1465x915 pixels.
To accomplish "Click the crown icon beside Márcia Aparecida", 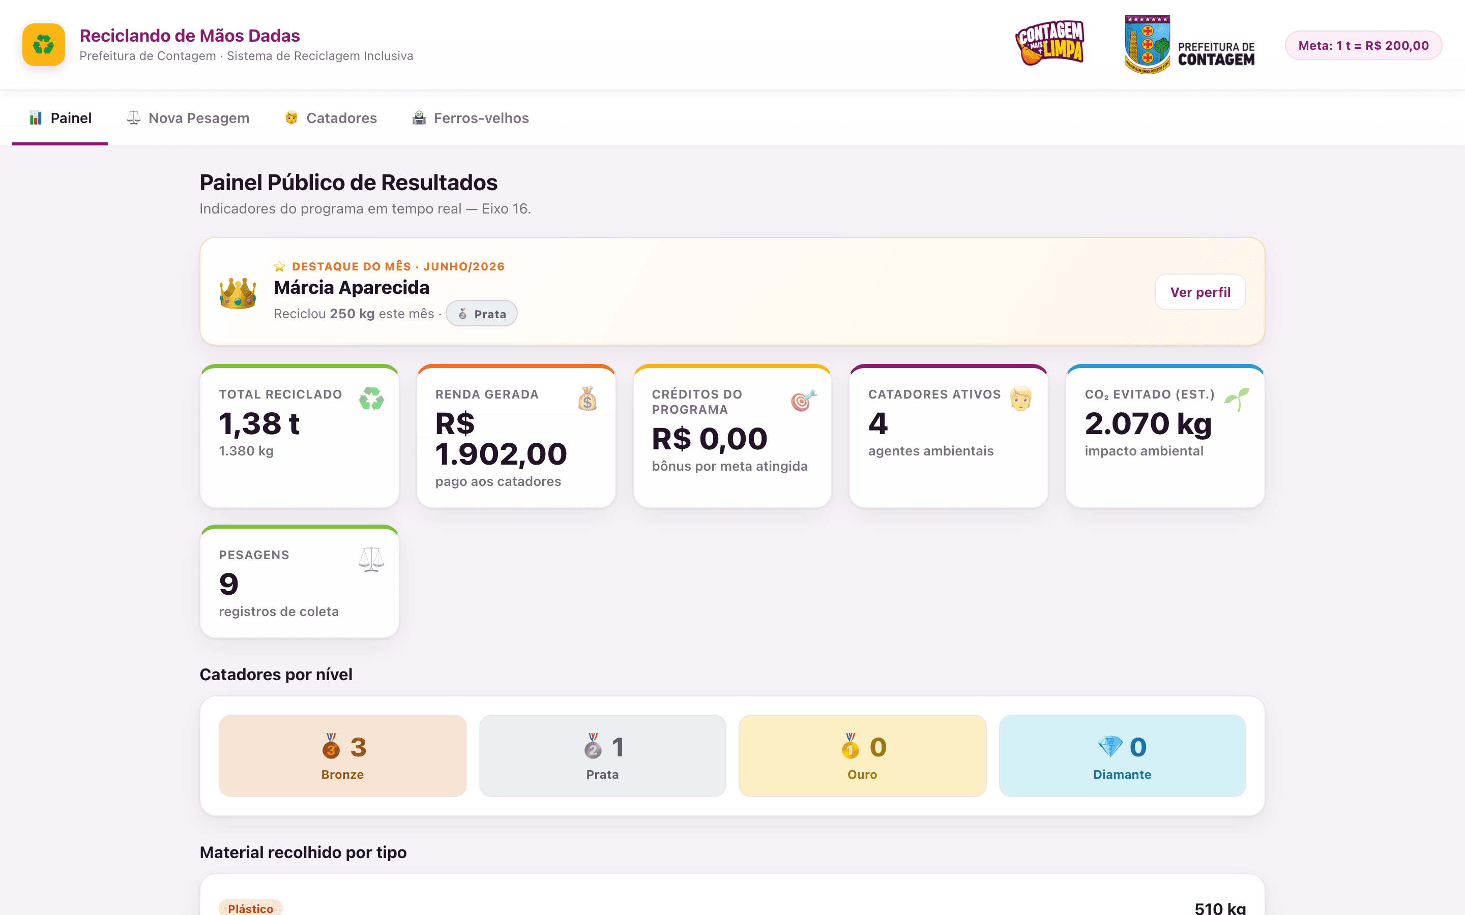I will click(x=238, y=292).
